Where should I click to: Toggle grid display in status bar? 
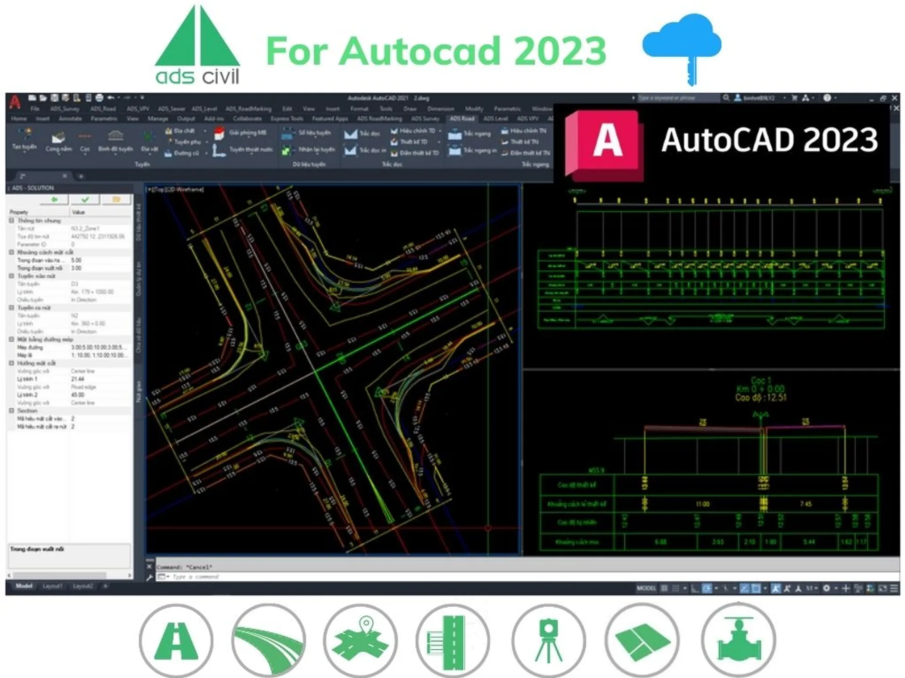pyautogui.click(x=664, y=588)
